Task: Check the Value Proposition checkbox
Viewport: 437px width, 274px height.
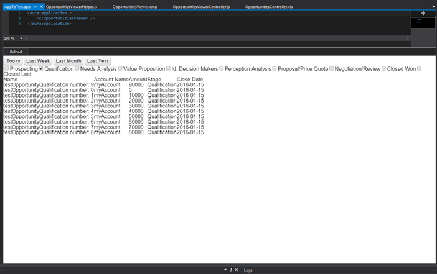Action: (x=120, y=68)
